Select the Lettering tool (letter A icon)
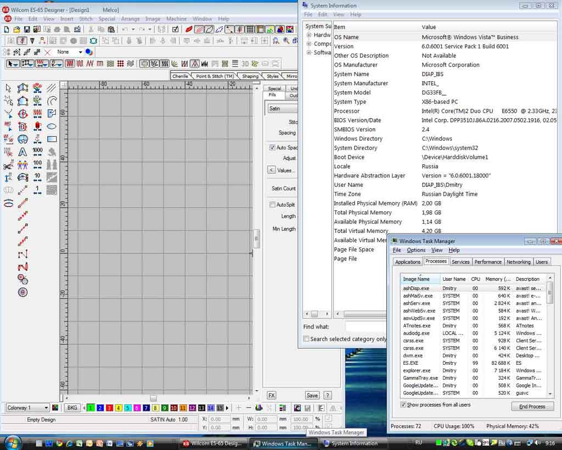 (23, 152)
